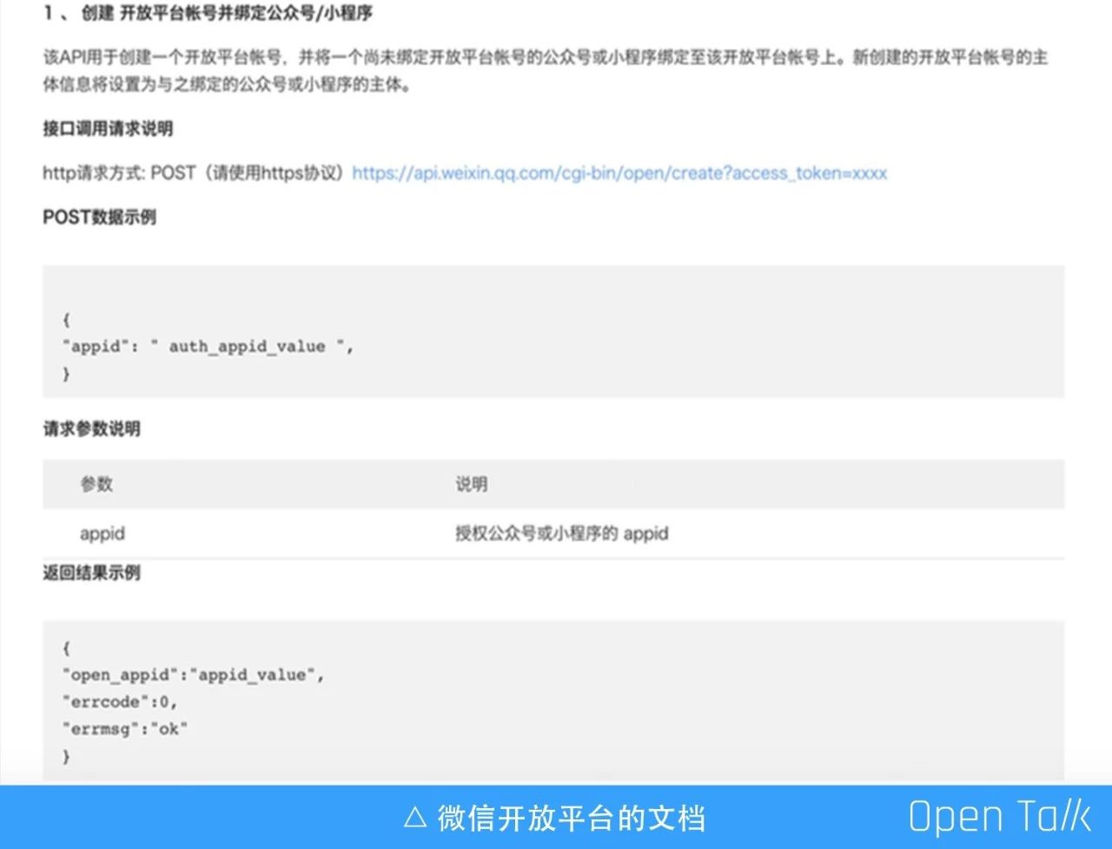Click the 返回结果示例 heading
1112x849 pixels.
91,573
